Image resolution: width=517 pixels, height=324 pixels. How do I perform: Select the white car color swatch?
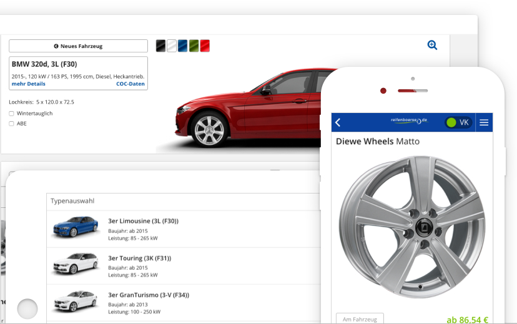click(x=172, y=46)
